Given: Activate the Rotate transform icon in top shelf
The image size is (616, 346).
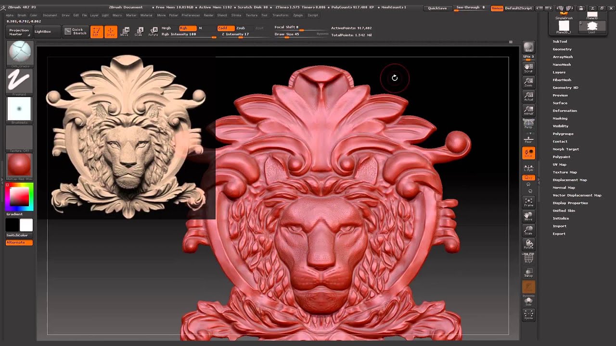Looking at the screenshot, I should [153, 32].
